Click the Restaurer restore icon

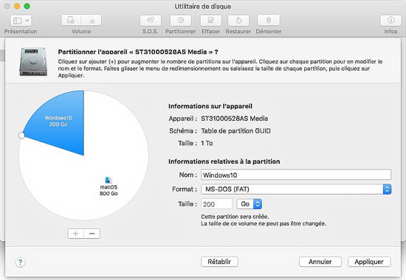click(238, 21)
